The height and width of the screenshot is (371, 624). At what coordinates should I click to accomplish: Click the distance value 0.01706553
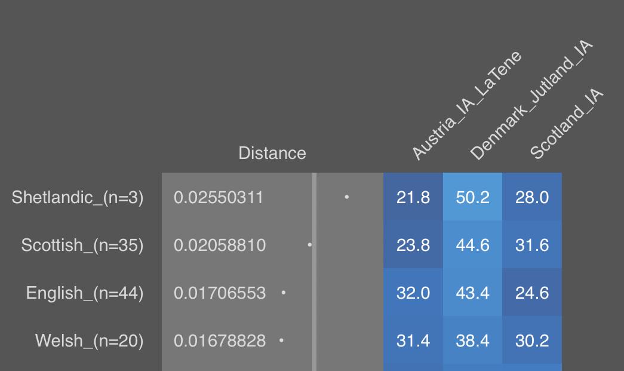tap(220, 293)
